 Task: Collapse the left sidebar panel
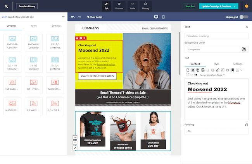(64, 17)
